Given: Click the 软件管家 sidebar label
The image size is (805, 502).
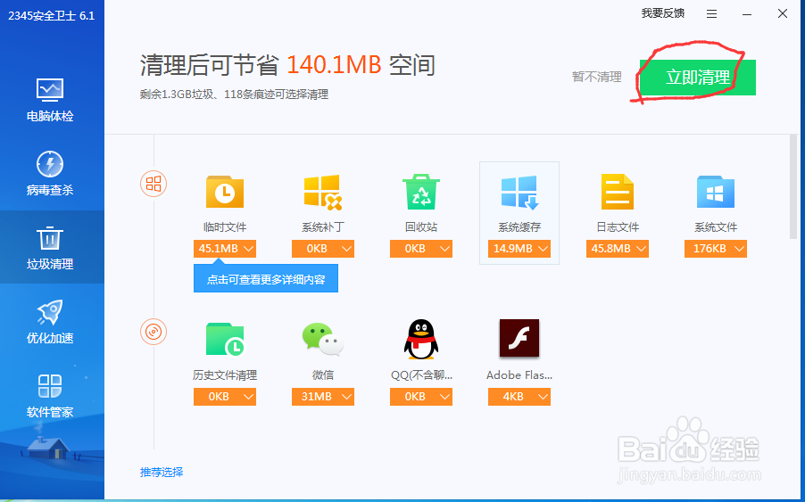Looking at the screenshot, I should pyautogui.click(x=50, y=412).
